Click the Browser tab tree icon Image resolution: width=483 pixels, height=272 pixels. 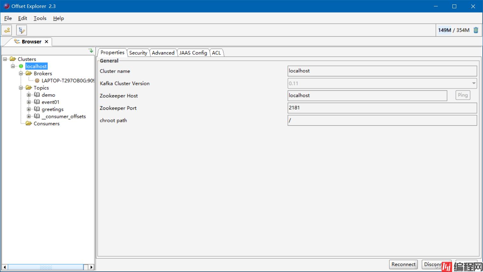click(x=17, y=41)
